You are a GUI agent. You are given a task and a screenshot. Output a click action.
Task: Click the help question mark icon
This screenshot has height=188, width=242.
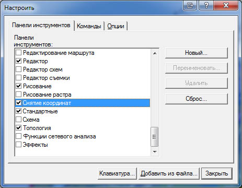click(206, 5)
